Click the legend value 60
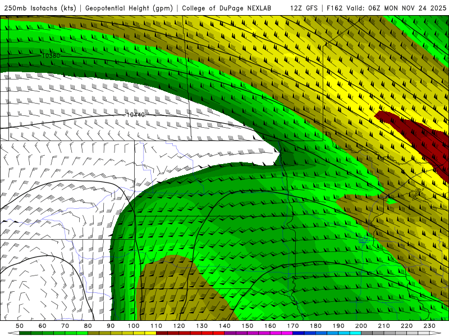Image resolution: width=449 pixels, height=336 pixels. coord(42,326)
